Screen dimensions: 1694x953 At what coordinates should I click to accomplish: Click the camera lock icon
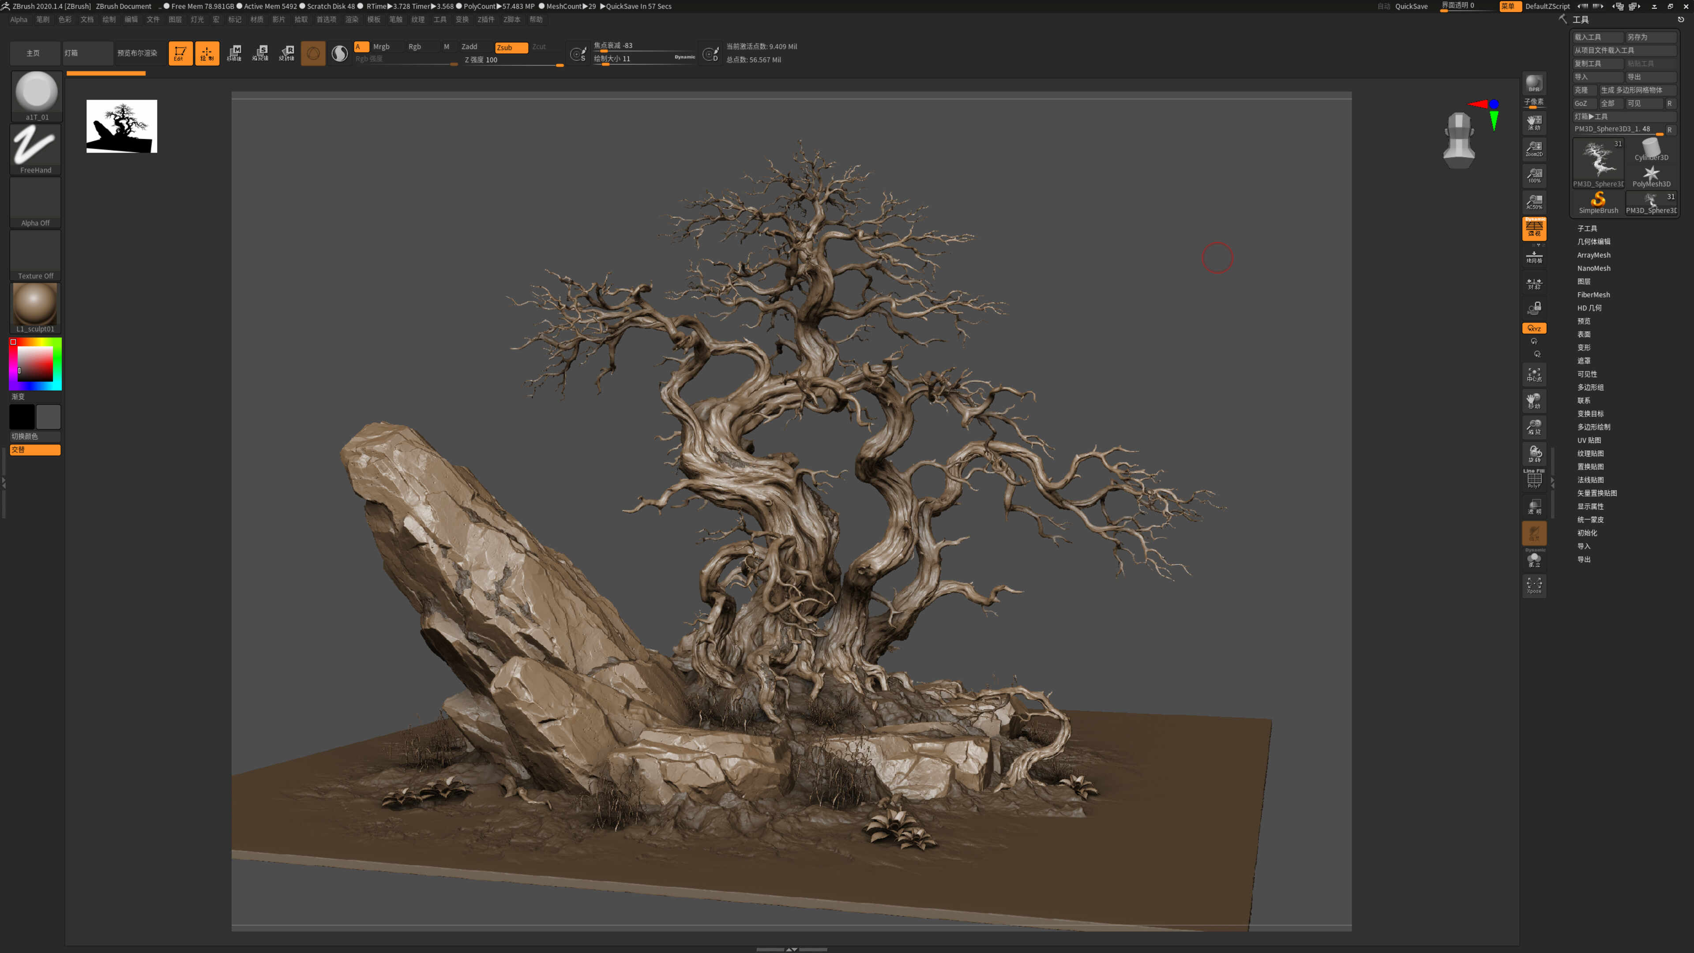tap(1533, 308)
